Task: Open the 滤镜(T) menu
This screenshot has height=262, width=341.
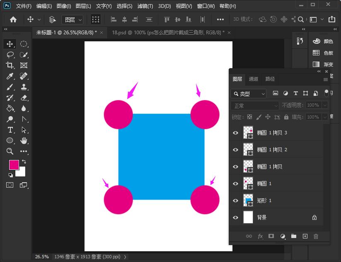Action: [x=145, y=6]
